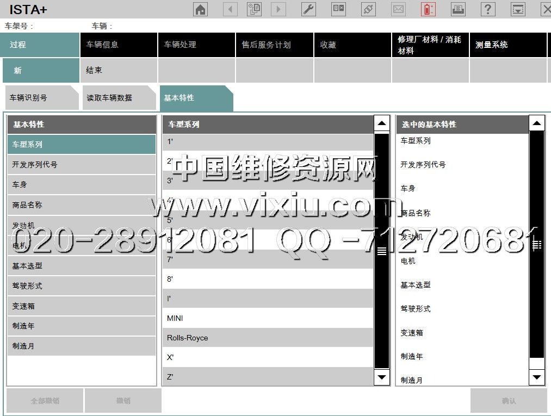Click the wrench settings icon
The width and height of the screenshot is (551, 416).
pyautogui.click(x=308, y=9)
